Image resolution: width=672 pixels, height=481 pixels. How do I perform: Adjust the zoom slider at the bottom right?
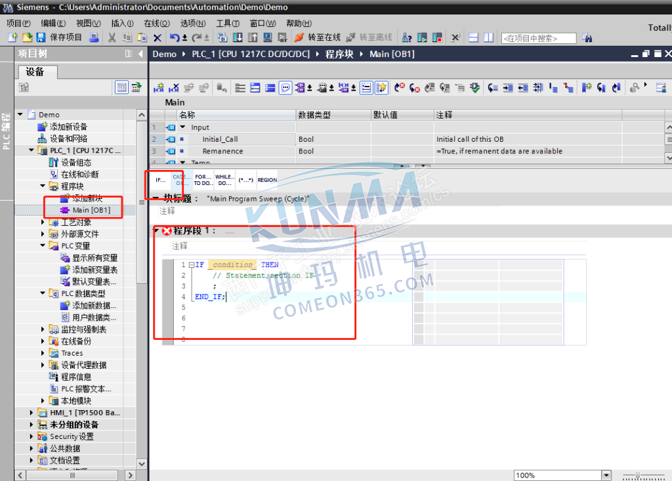638,476
